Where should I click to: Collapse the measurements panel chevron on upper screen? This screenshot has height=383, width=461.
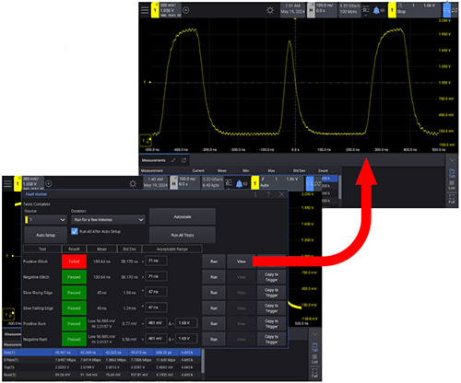[452, 160]
